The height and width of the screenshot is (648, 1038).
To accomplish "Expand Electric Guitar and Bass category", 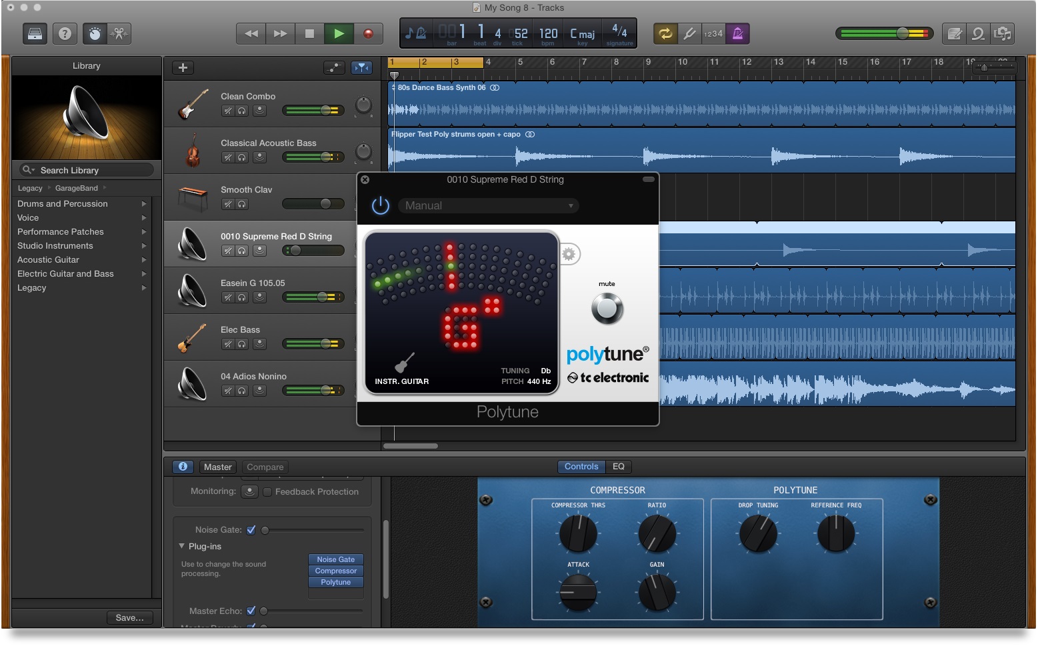I will (x=143, y=274).
